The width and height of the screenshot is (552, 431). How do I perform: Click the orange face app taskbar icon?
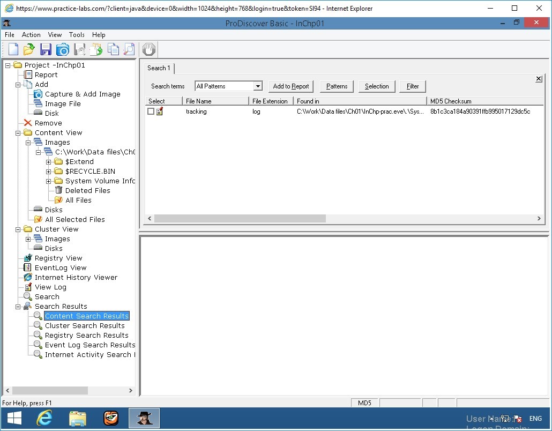(111, 418)
